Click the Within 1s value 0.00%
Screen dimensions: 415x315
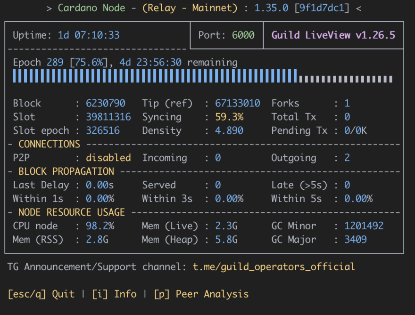[100, 198]
